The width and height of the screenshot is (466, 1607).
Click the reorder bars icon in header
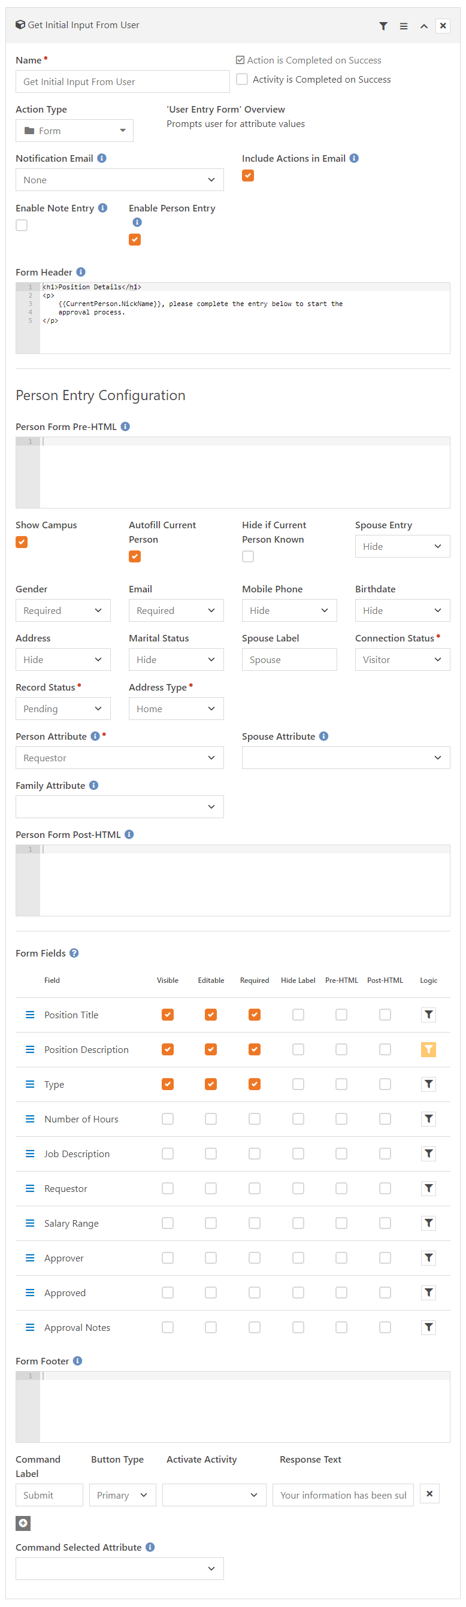pos(404,26)
